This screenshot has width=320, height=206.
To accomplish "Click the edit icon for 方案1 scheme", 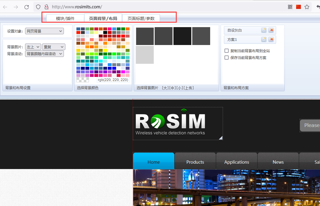I will tap(264, 39).
